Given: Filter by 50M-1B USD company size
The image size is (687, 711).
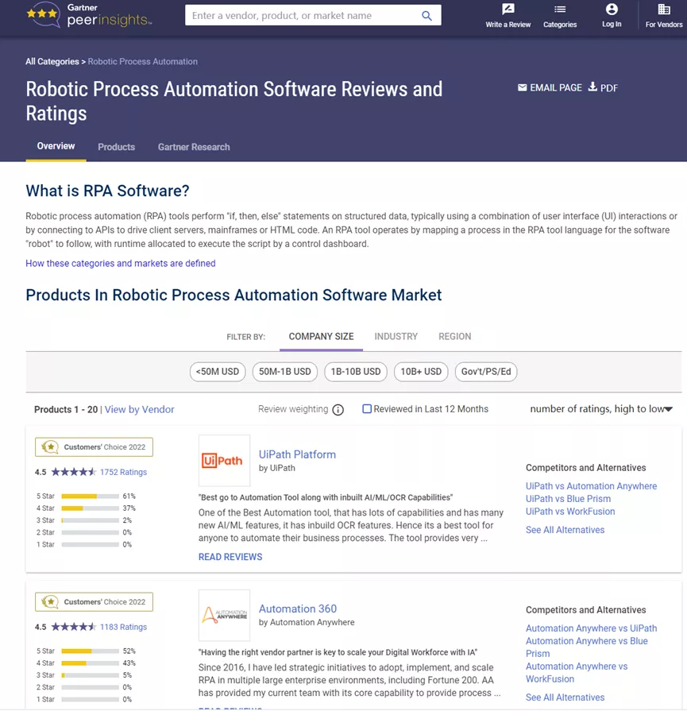Looking at the screenshot, I should (285, 372).
